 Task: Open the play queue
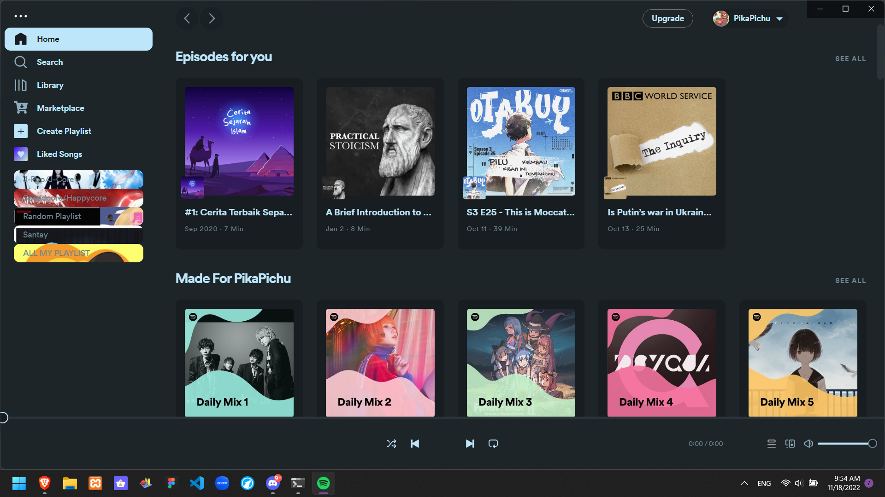tap(771, 444)
